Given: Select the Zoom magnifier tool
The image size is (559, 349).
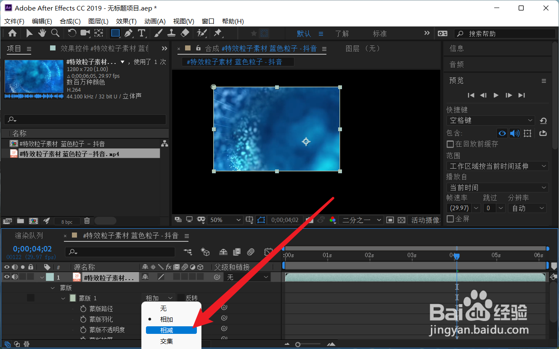Looking at the screenshot, I should (55, 33).
